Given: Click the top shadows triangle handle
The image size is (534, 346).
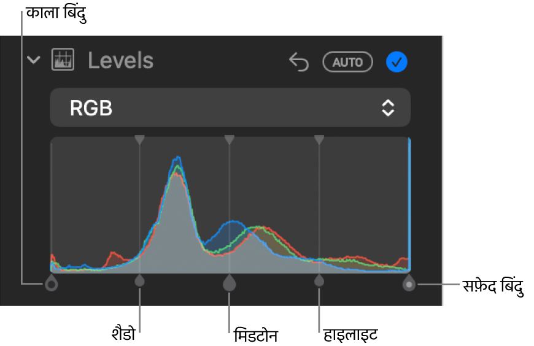Looking at the screenshot, I should tap(139, 139).
